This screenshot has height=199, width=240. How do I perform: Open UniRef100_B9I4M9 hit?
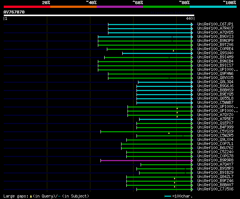tap(215, 57)
